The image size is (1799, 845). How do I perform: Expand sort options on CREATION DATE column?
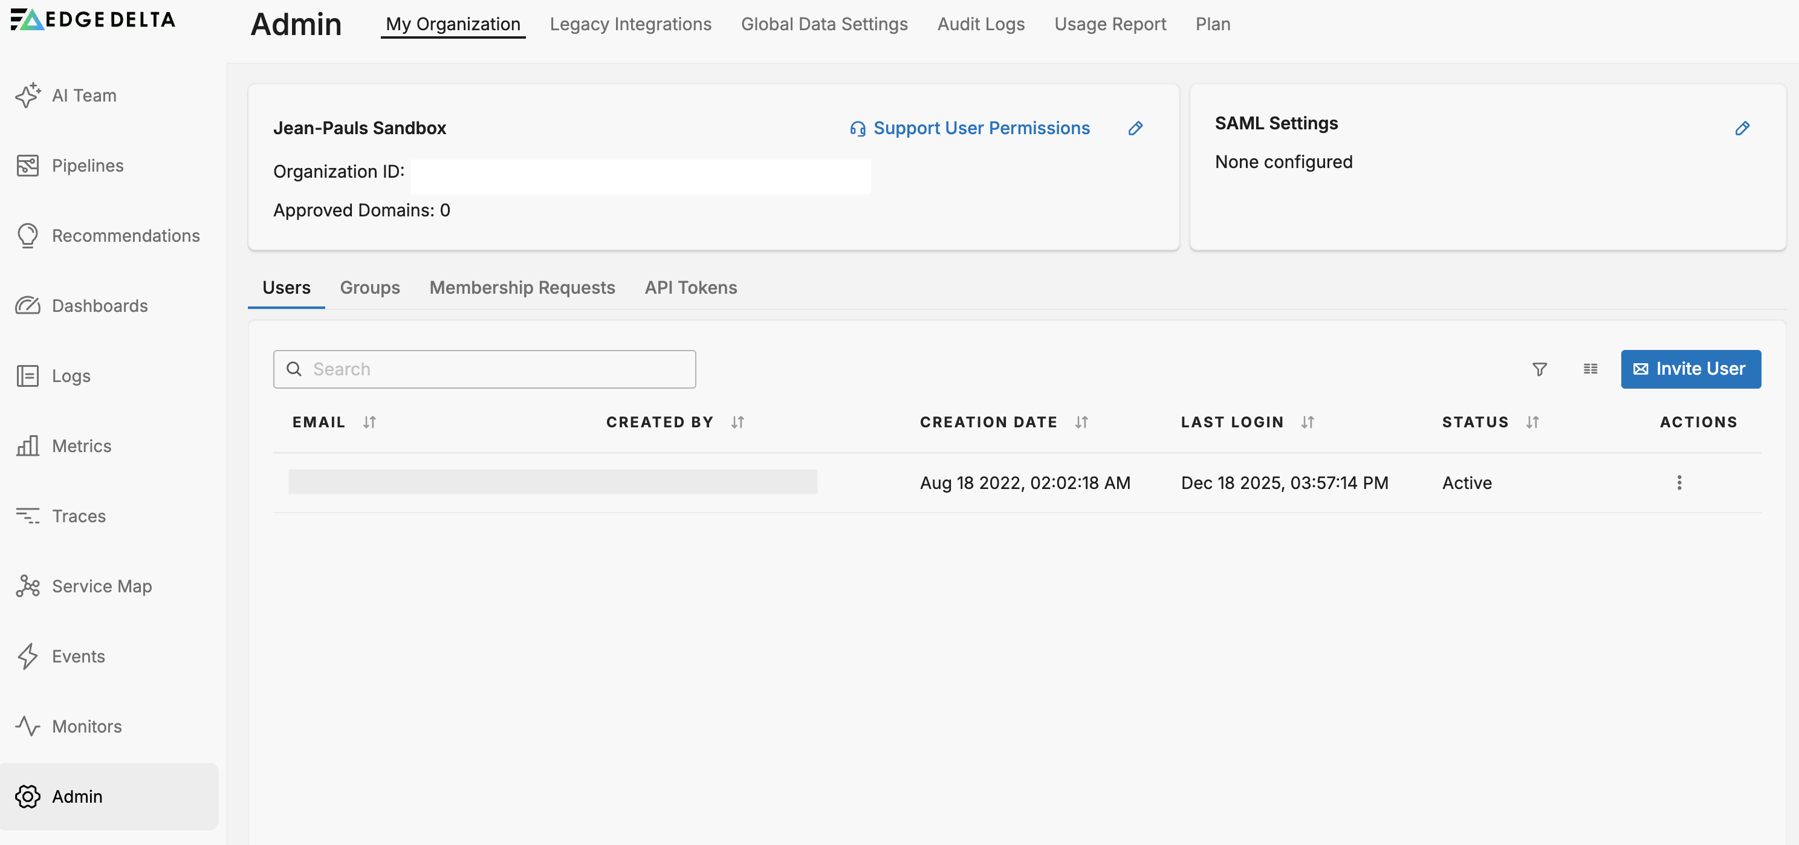click(1081, 422)
